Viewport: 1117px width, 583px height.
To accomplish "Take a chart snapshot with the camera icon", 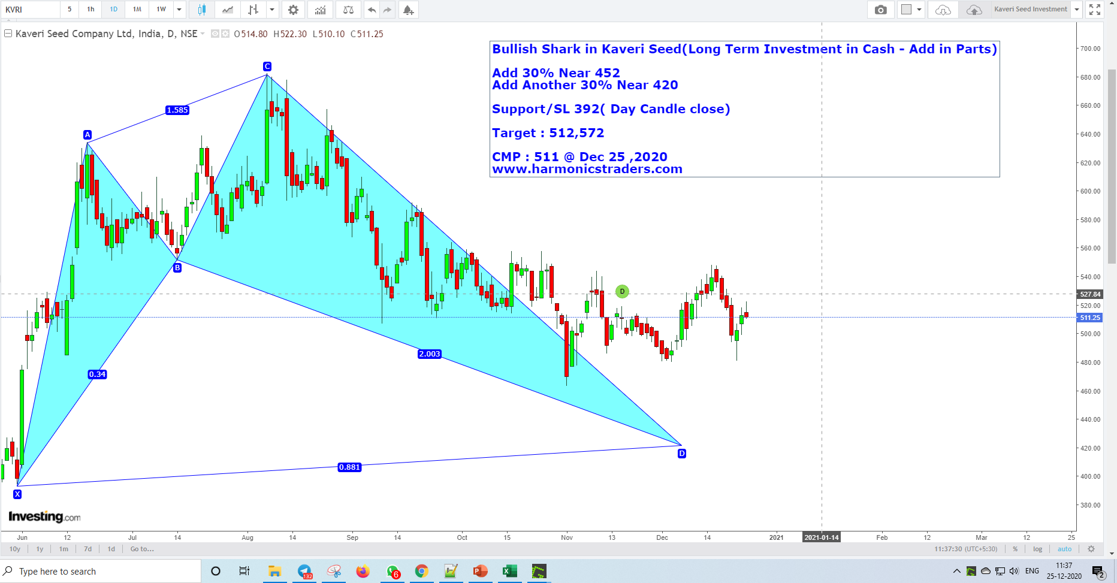I will pos(880,10).
